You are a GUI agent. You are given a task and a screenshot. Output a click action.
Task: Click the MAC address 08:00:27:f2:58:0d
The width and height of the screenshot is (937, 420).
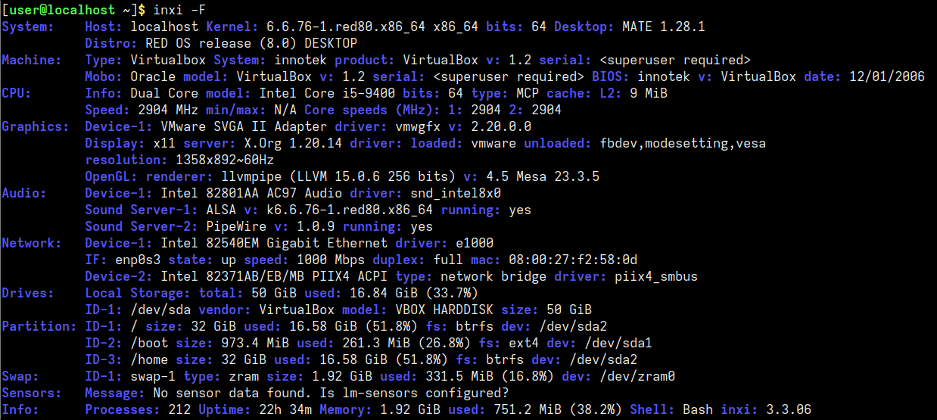573,260
